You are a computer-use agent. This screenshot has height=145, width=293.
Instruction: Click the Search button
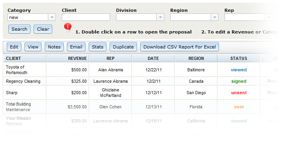tap(19, 29)
